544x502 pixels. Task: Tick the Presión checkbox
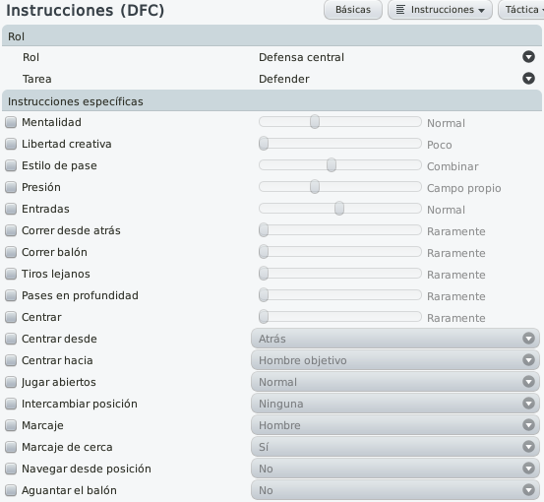click(x=11, y=187)
